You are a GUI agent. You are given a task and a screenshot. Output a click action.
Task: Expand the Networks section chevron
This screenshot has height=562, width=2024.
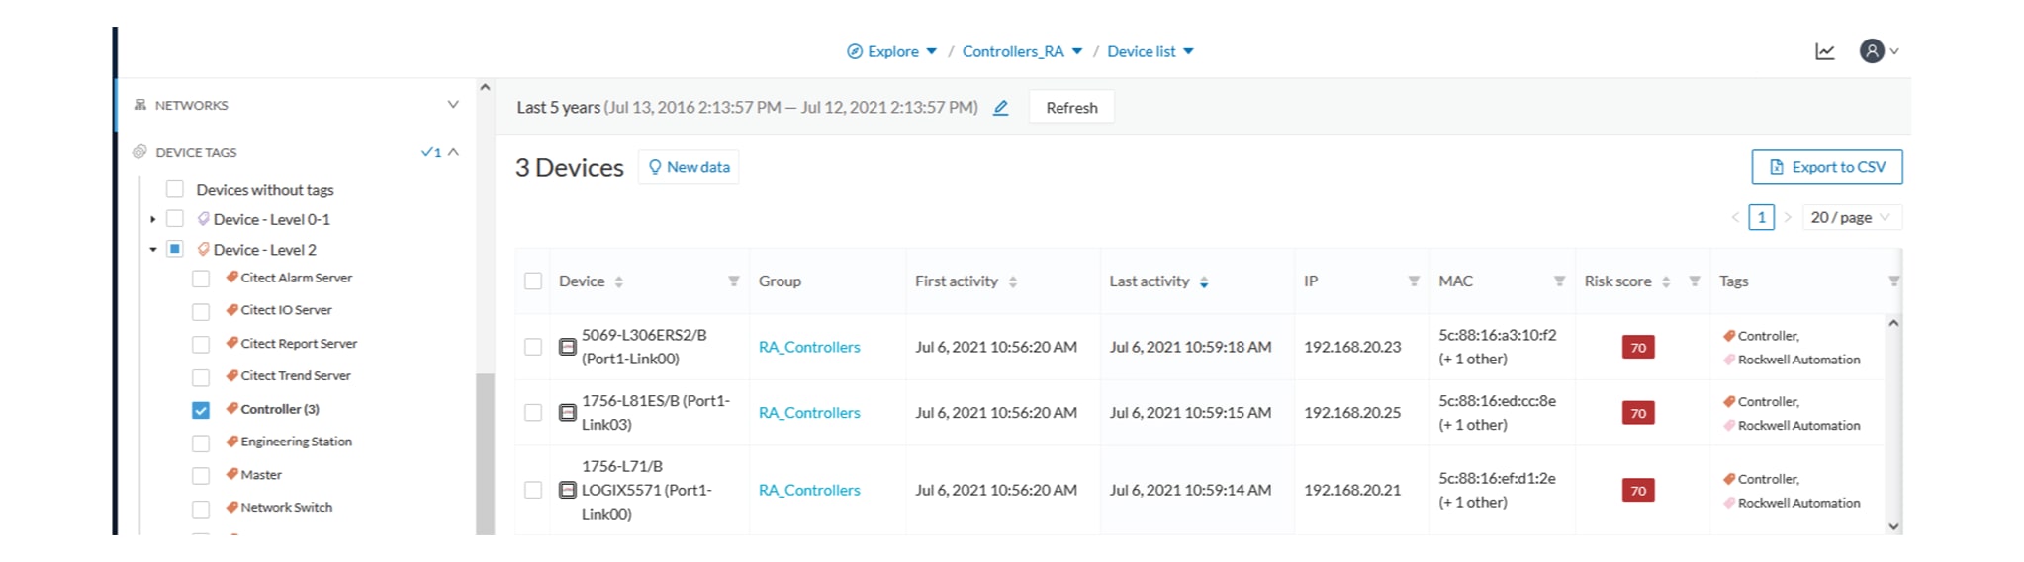pyautogui.click(x=453, y=104)
